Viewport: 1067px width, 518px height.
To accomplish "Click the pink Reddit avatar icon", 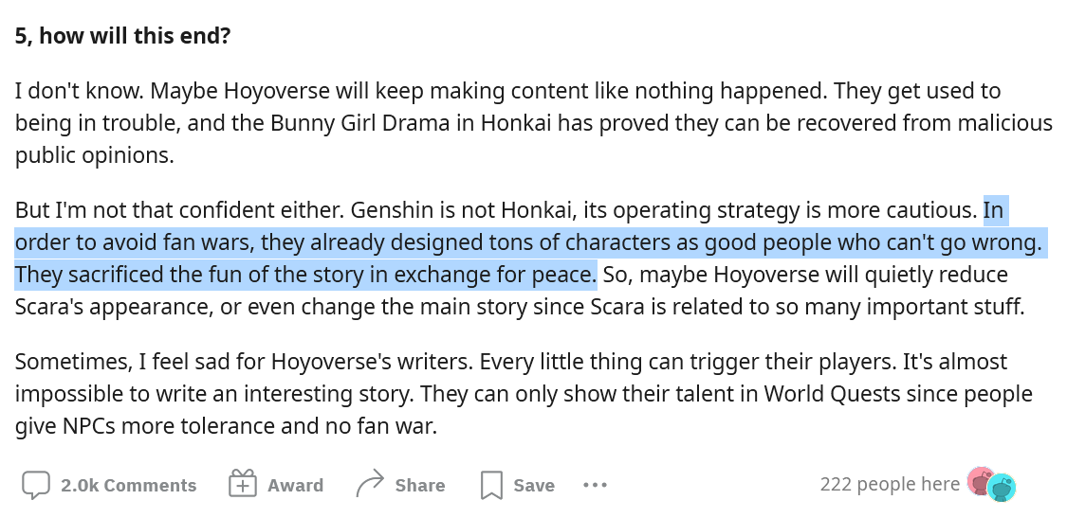I will (x=980, y=481).
